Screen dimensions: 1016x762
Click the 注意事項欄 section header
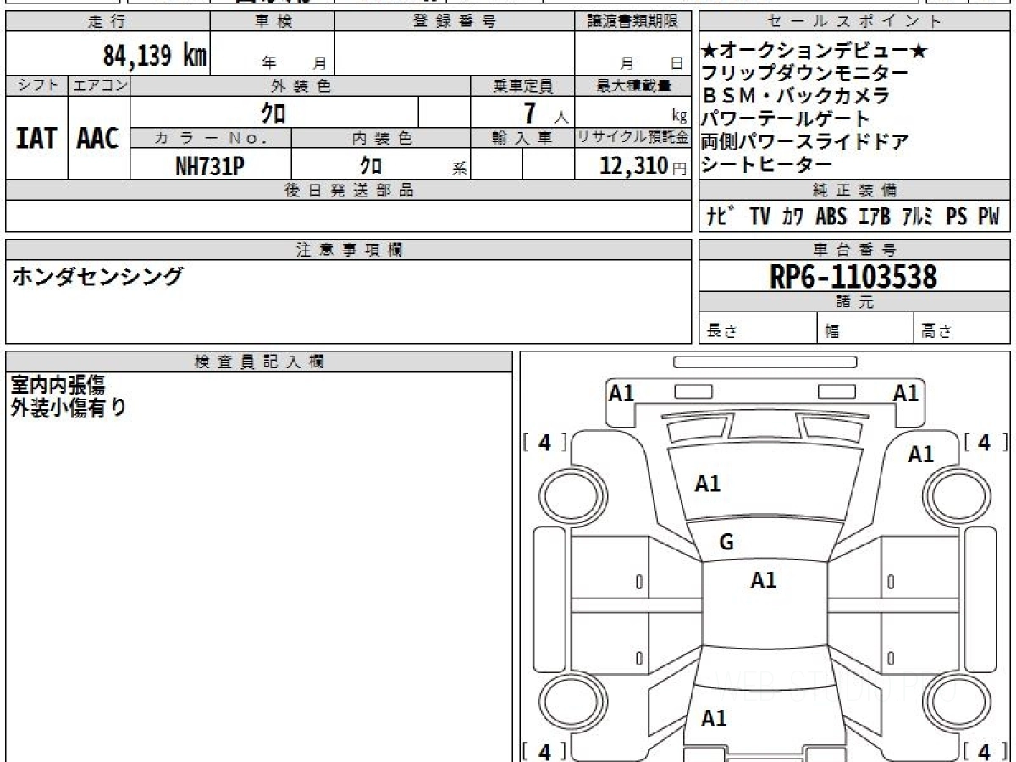pyautogui.click(x=349, y=250)
